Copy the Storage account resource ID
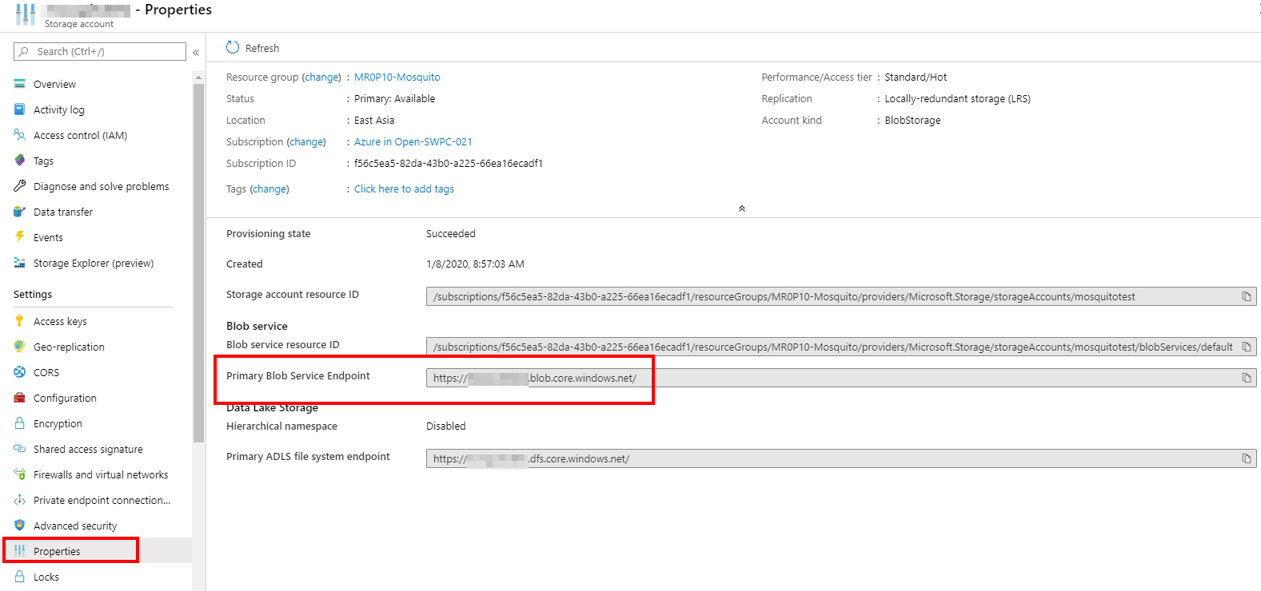This screenshot has width=1261, height=591. pos(1246,296)
